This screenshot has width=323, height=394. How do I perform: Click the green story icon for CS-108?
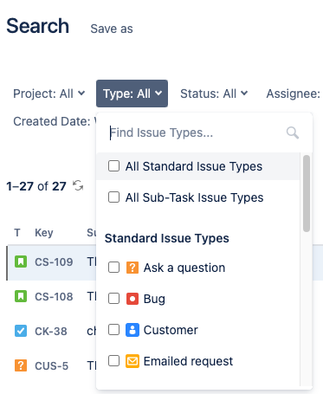pyautogui.click(x=21, y=296)
